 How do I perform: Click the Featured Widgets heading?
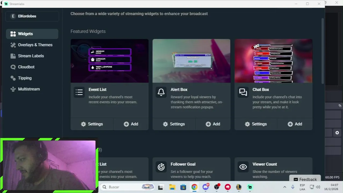tap(88, 31)
